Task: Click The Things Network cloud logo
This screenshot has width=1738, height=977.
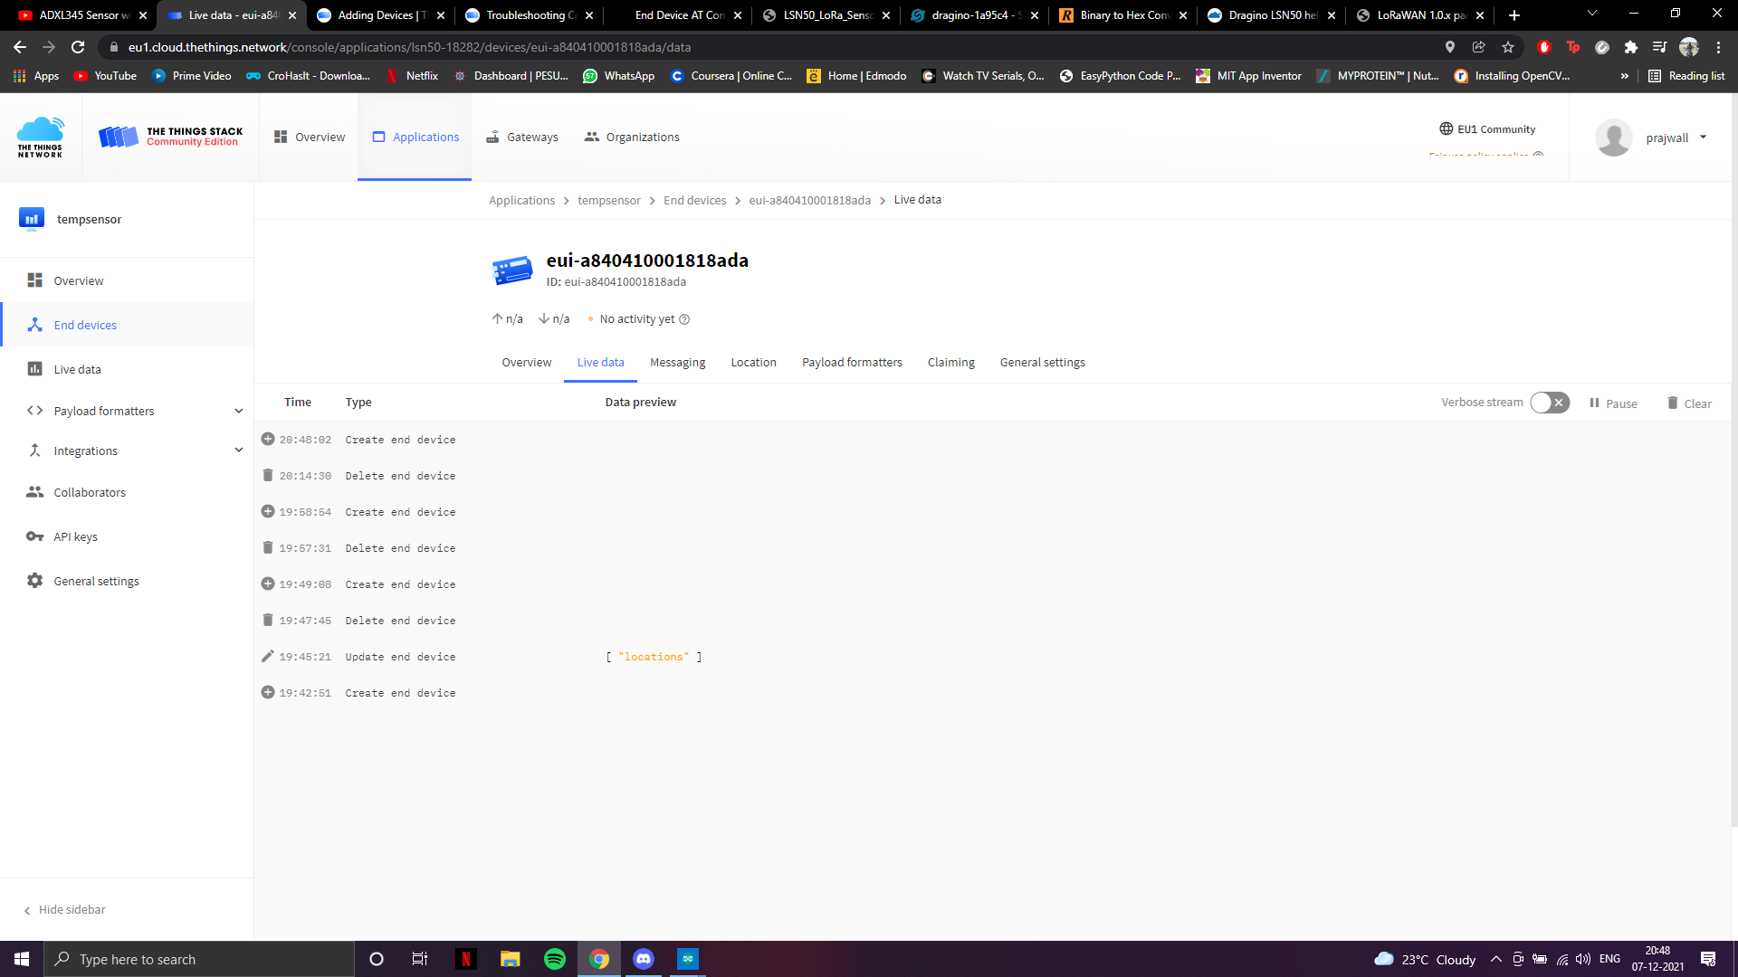Action: point(40,138)
